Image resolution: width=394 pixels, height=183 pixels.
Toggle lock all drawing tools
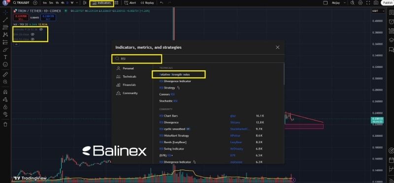click(x=5, y=107)
